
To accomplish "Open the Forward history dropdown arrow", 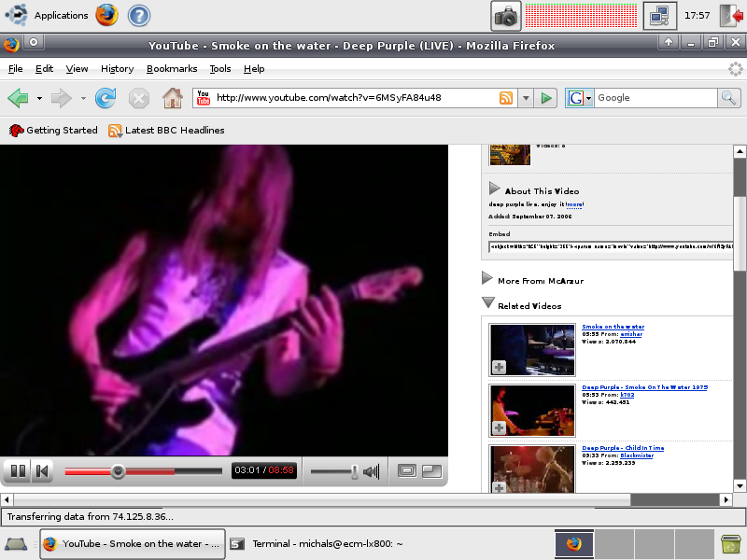I will pyautogui.click(x=83, y=99).
